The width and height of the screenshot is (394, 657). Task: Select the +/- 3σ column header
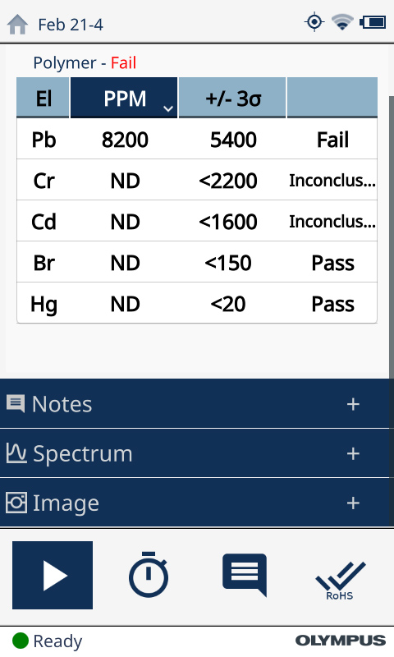(x=232, y=98)
